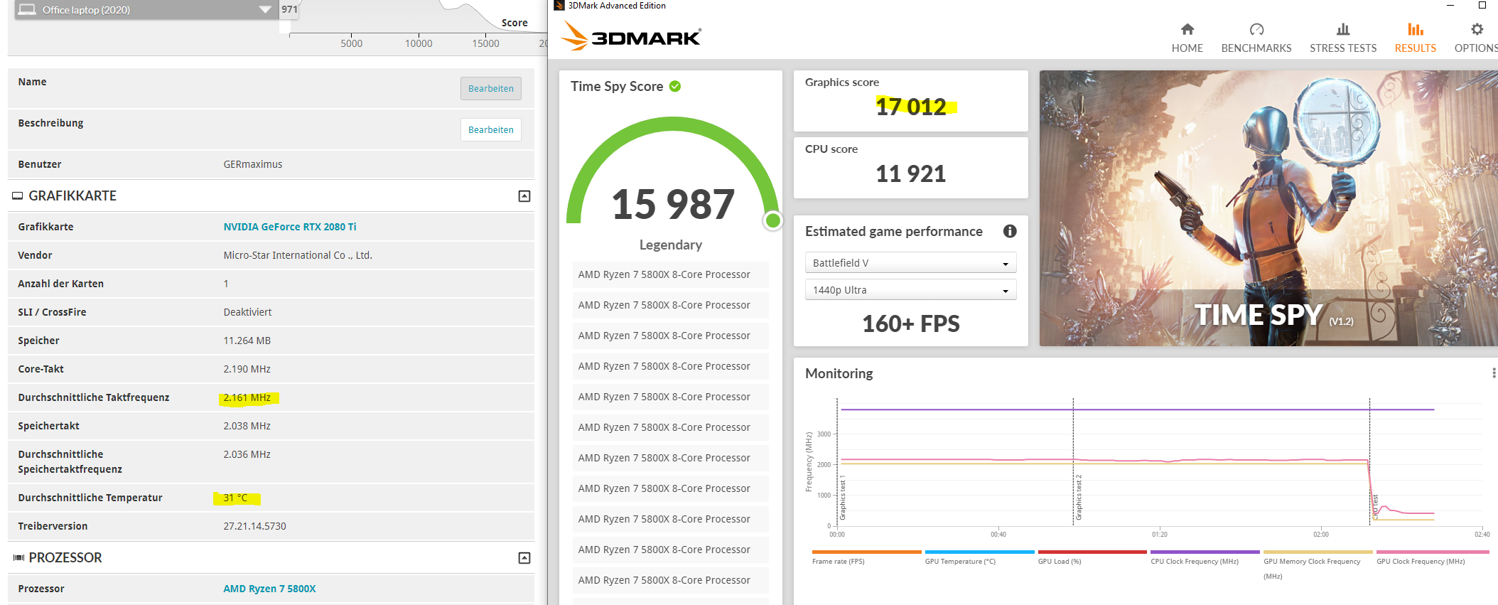Click the Graphics score value 17 012
The width and height of the screenshot is (1498, 605).
[x=911, y=107]
